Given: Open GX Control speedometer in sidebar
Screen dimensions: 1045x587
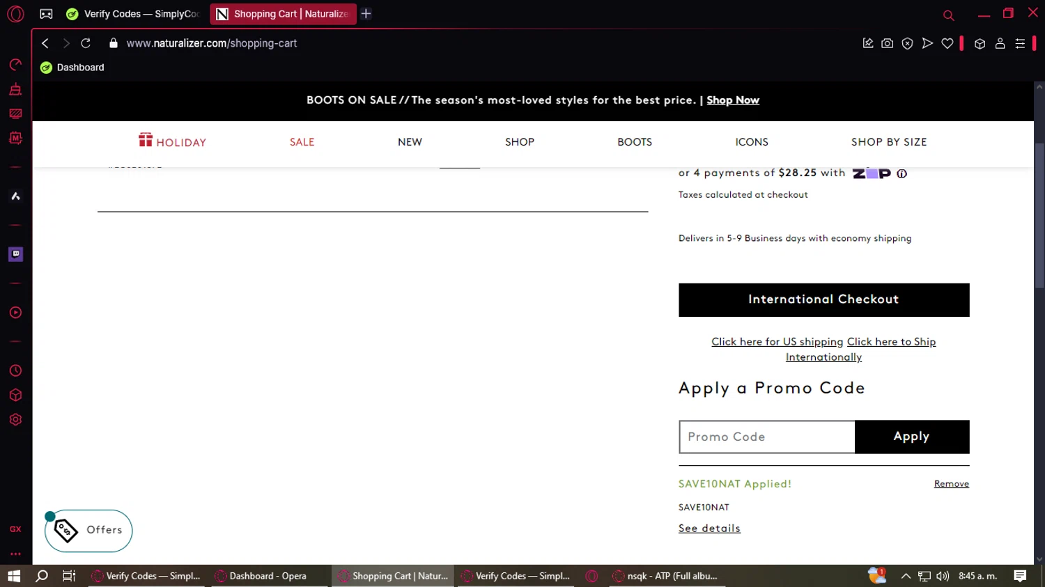Looking at the screenshot, I should (x=15, y=65).
